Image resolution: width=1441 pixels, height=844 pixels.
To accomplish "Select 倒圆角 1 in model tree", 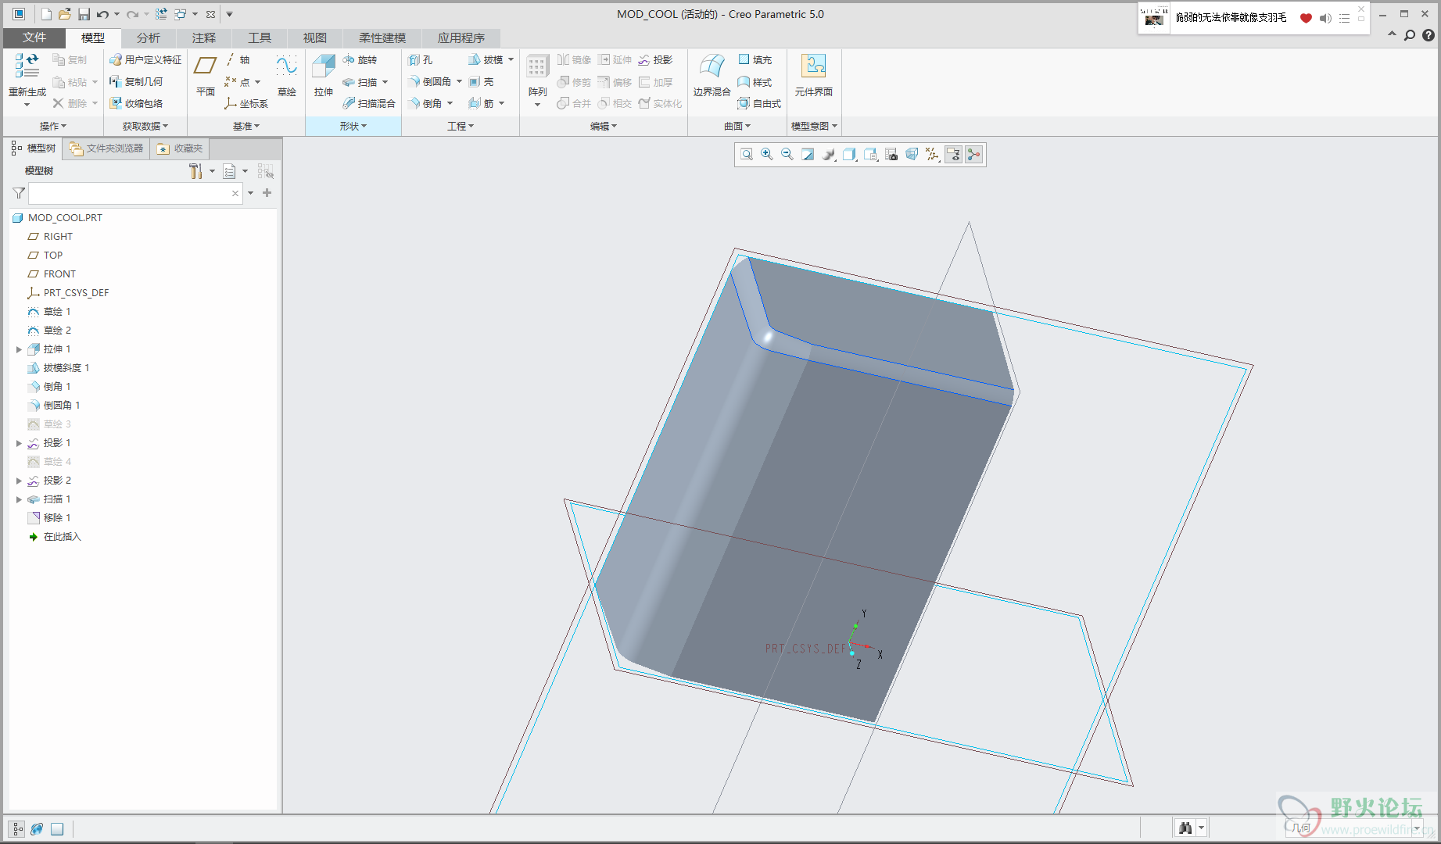I will (54, 406).
